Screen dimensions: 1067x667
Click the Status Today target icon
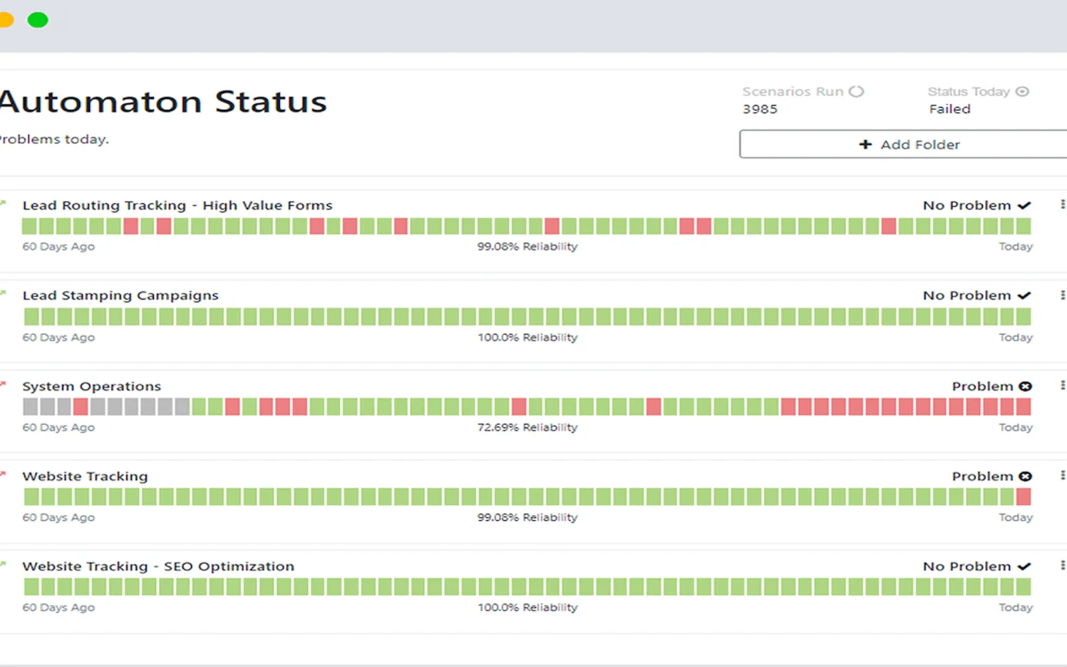[1022, 91]
